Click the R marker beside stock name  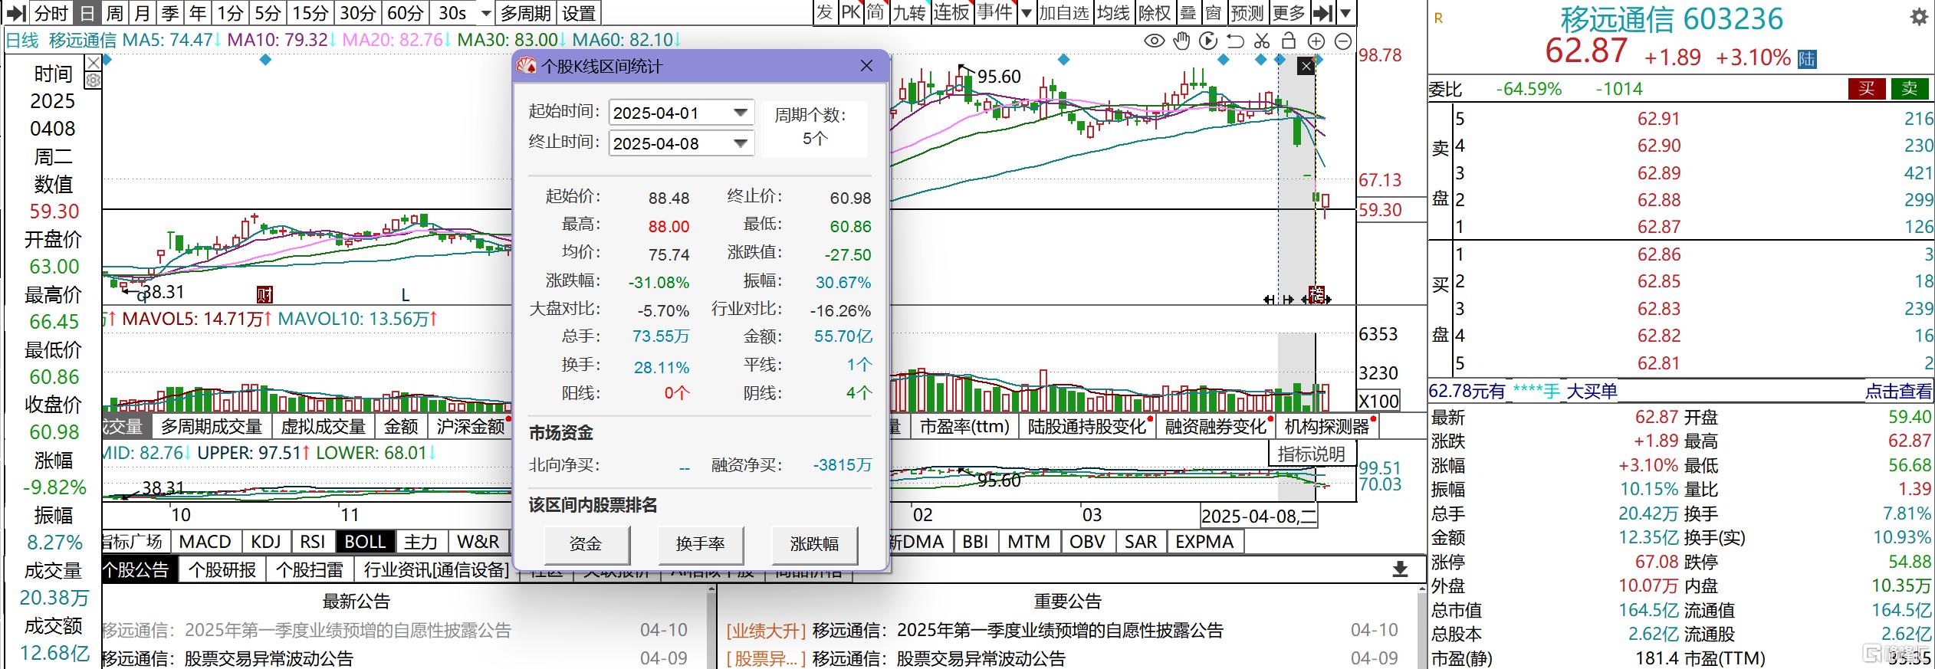pos(1438,18)
